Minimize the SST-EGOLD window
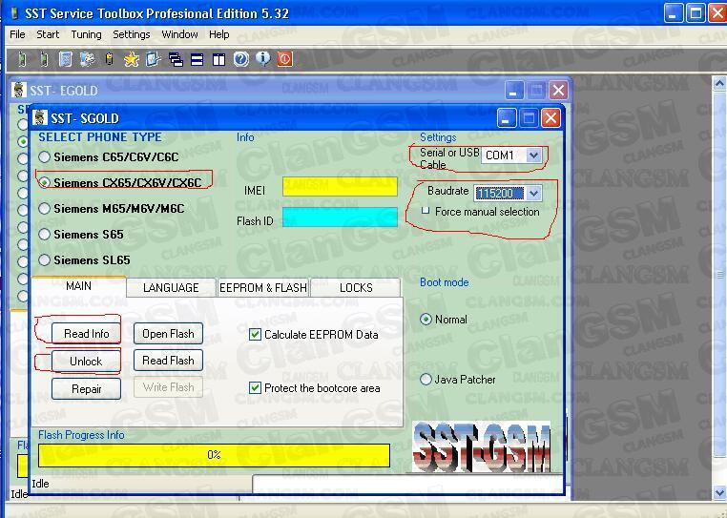Image resolution: width=727 pixels, height=518 pixels. click(513, 90)
